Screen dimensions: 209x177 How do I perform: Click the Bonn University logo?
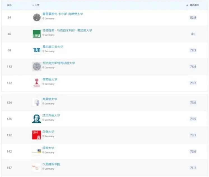pyautogui.click(x=37, y=151)
